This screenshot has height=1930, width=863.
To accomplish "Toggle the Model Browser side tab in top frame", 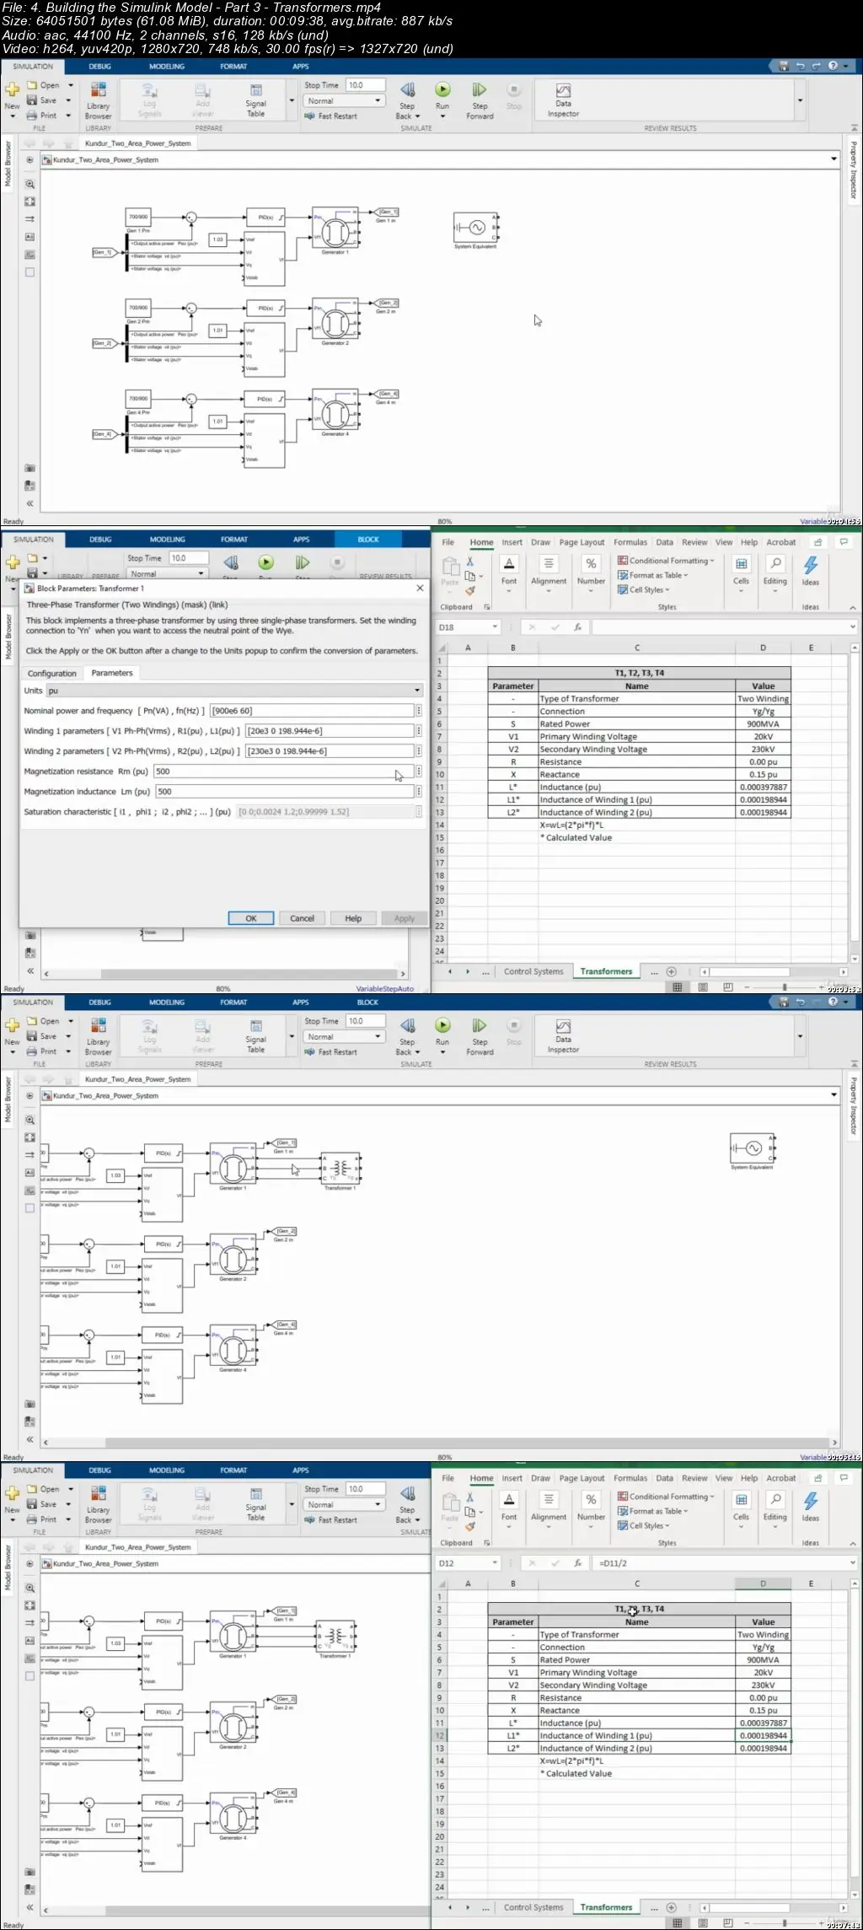I will pyautogui.click(x=8, y=164).
